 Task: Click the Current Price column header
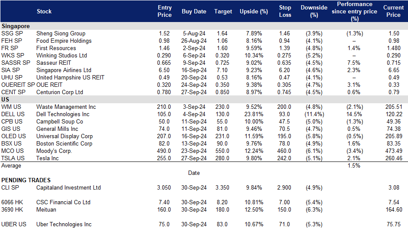(x=393, y=11)
